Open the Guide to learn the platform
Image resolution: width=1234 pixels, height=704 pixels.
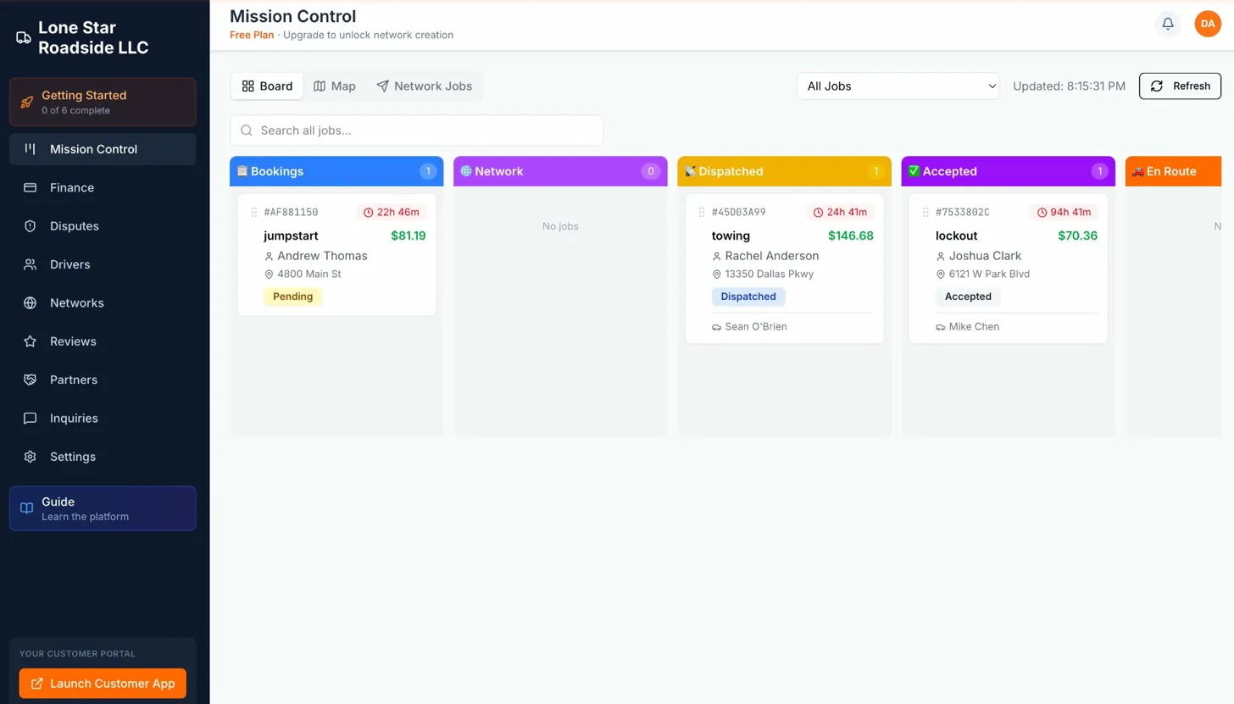102,508
